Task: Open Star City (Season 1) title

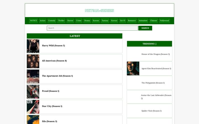Action: click(x=52, y=106)
